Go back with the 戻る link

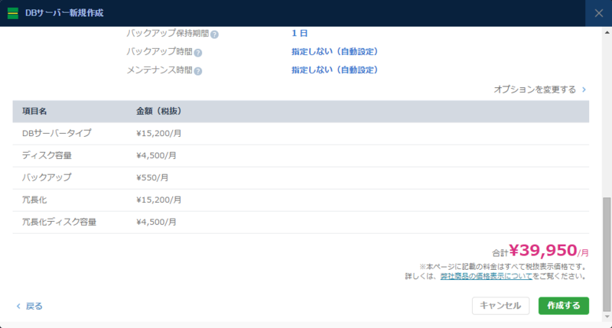tap(30, 306)
